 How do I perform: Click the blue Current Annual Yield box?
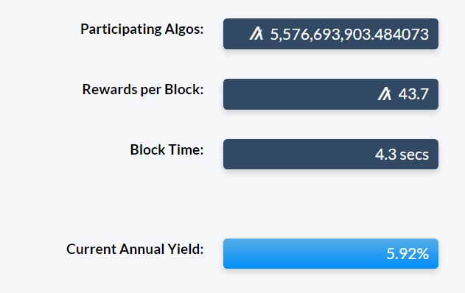[x=331, y=253]
